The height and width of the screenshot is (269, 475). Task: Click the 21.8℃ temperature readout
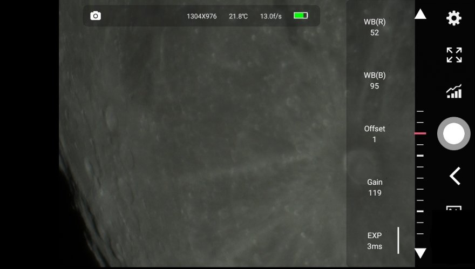[x=238, y=16]
